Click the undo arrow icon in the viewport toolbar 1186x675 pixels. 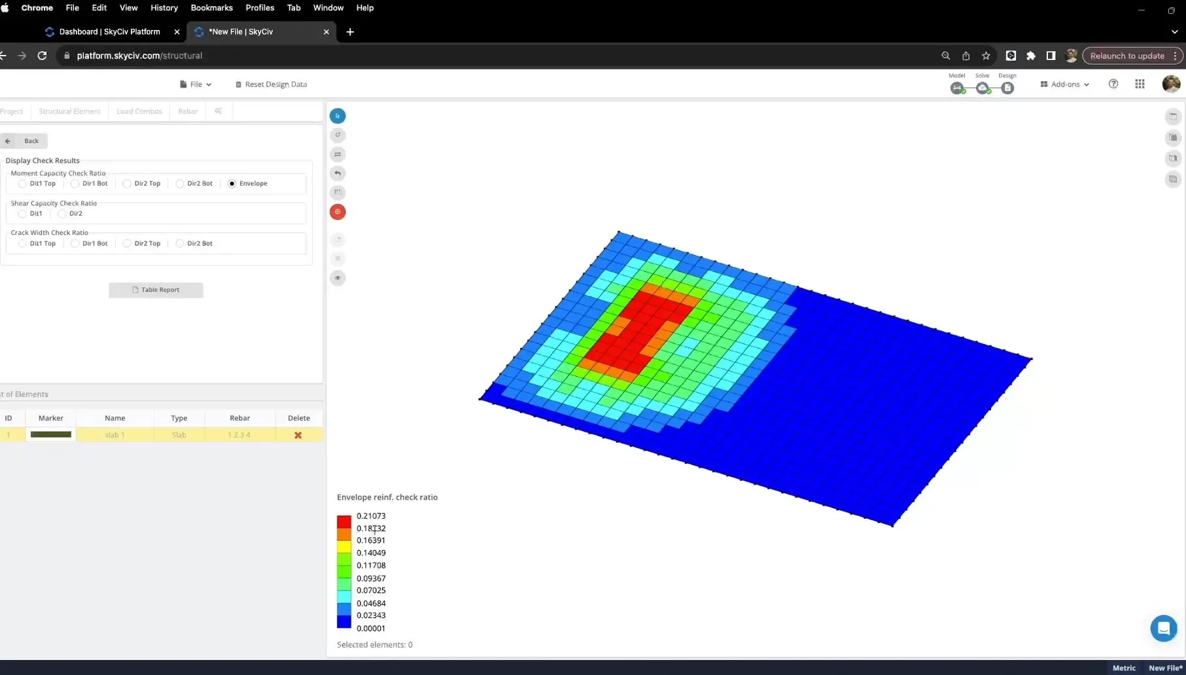(x=338, y=173)
